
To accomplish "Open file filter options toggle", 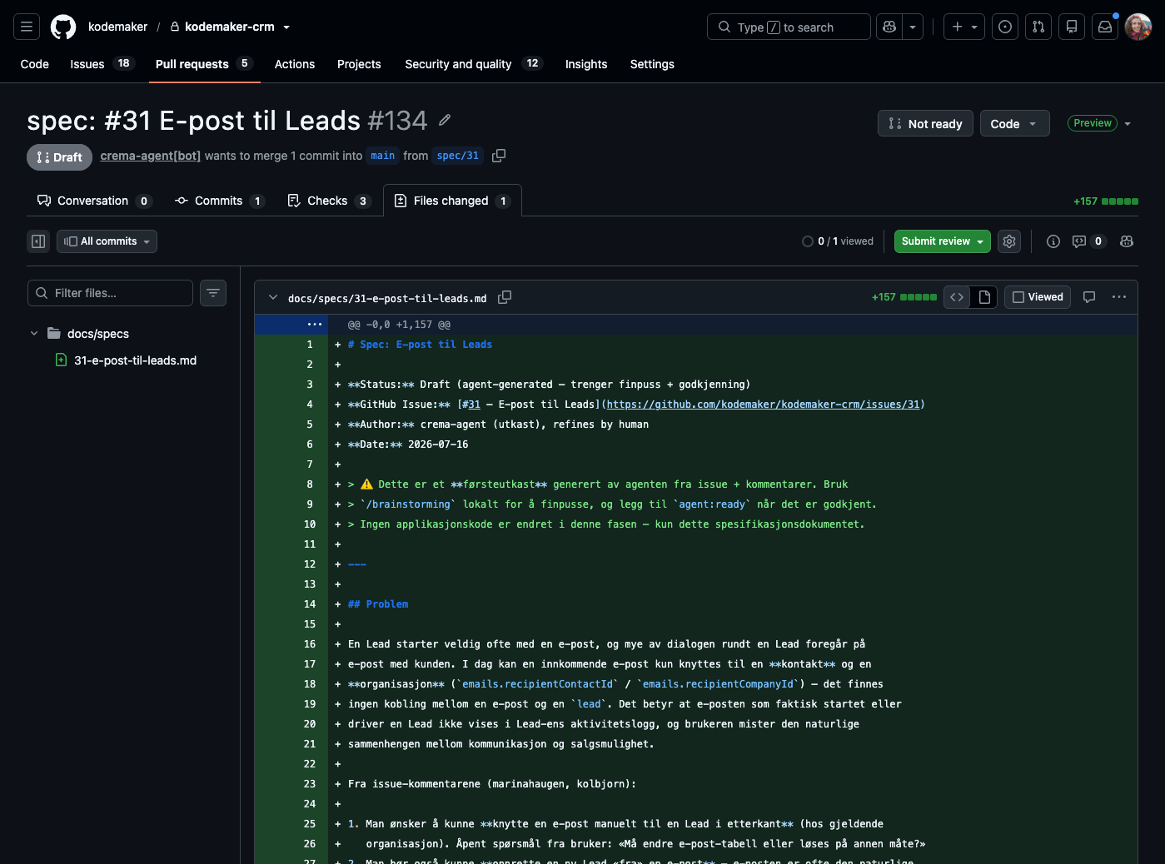I will (213, 293).
